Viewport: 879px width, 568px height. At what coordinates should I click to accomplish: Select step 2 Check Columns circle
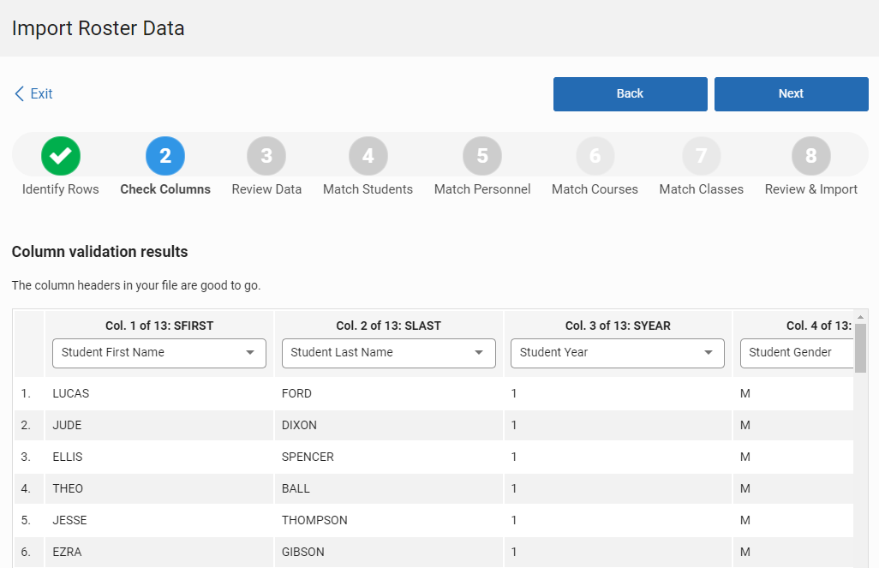tap(165, 155)
